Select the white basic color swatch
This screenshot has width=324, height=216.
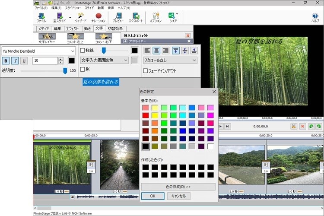pyautogui.click(x=210, y=146)
